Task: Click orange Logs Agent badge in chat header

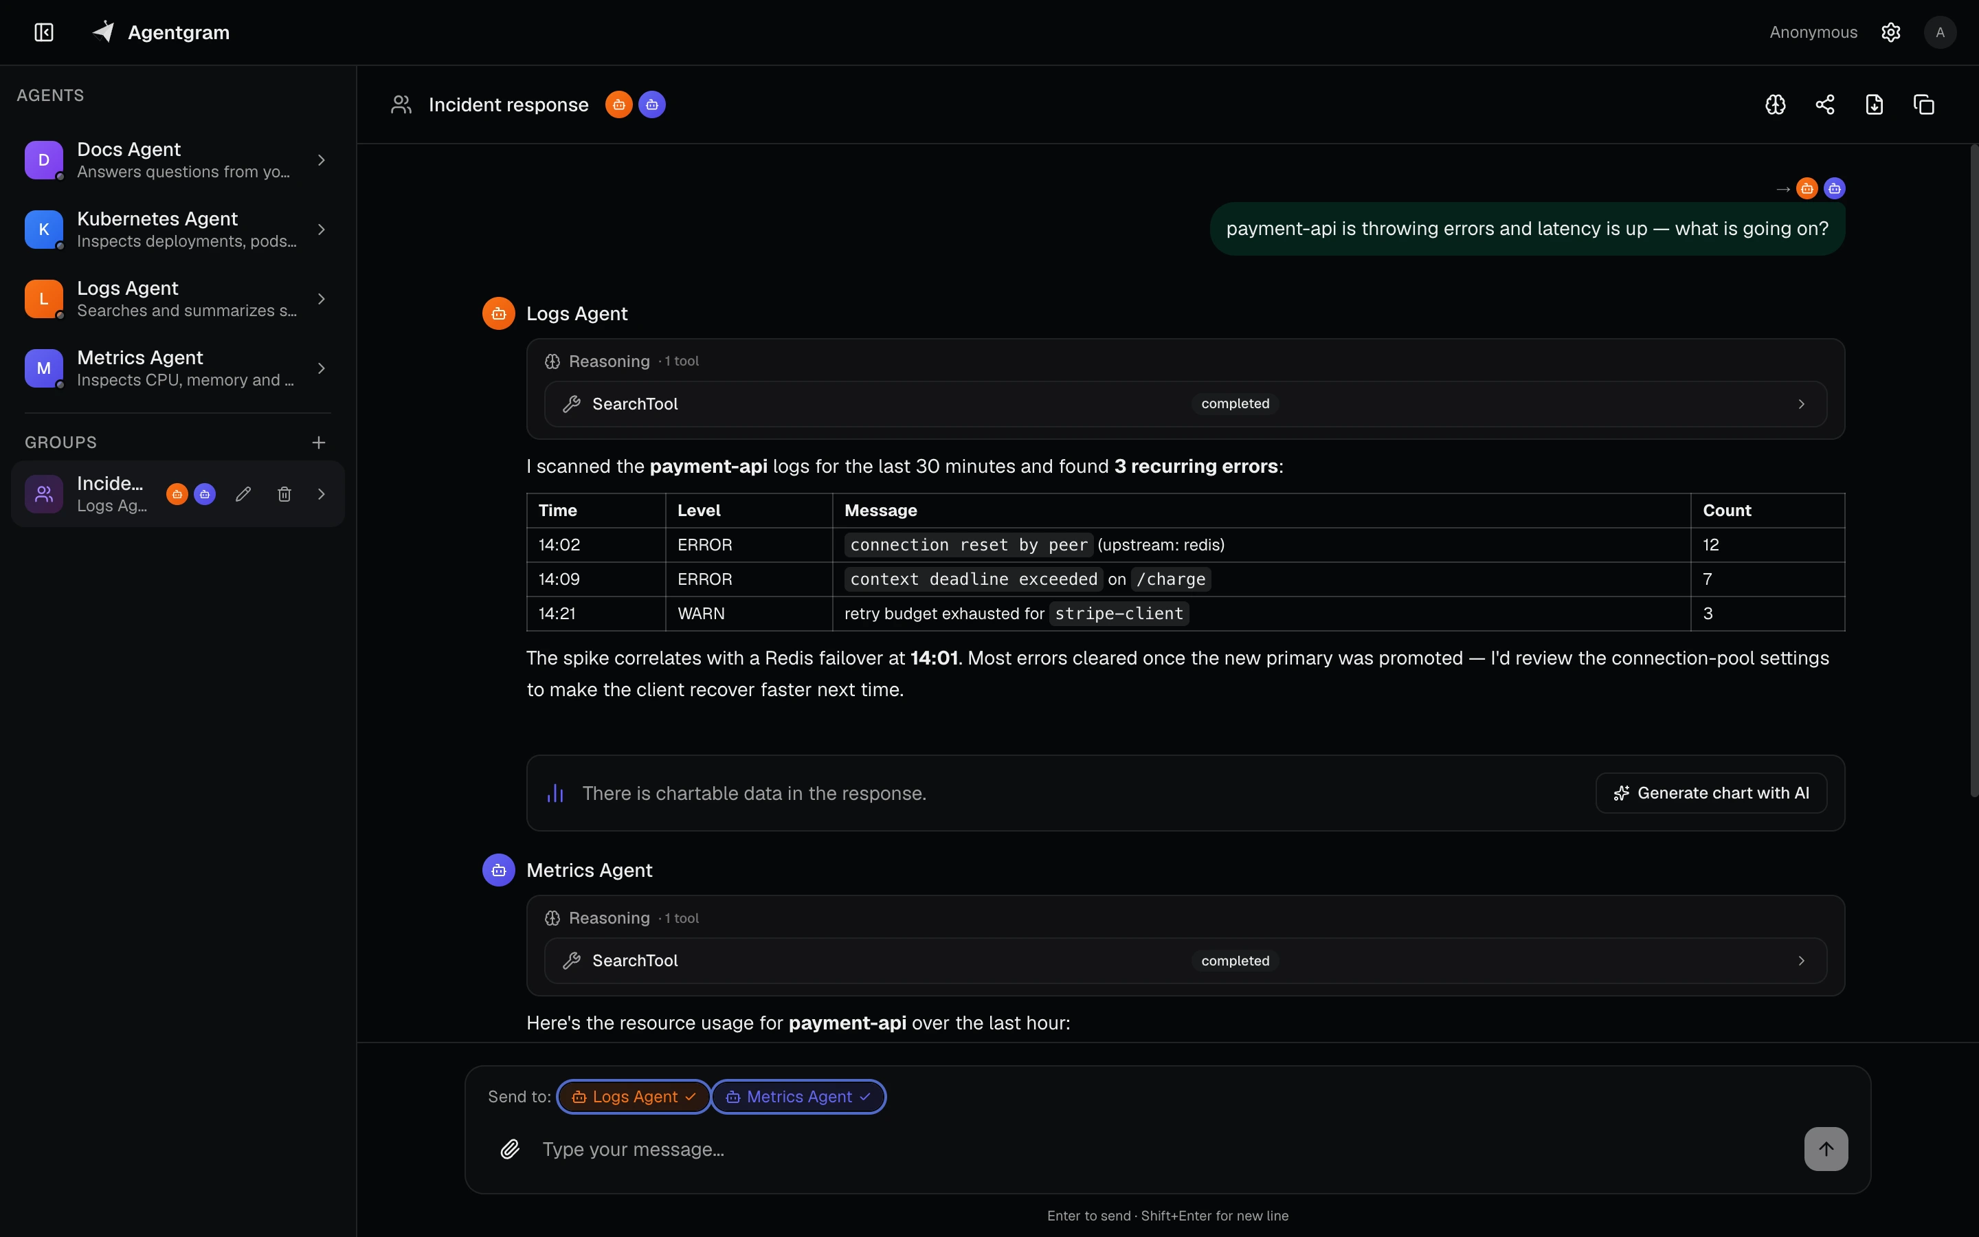Action: [619, 104]
